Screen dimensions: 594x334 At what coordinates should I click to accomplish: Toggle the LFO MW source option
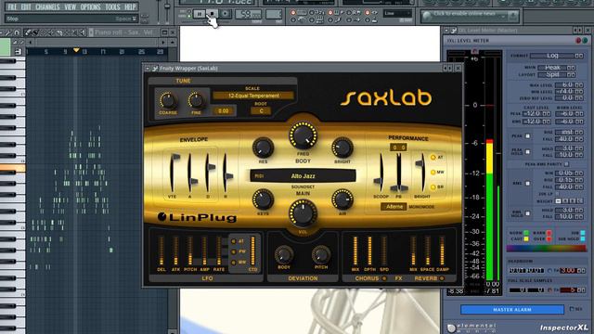click(233, 262)
